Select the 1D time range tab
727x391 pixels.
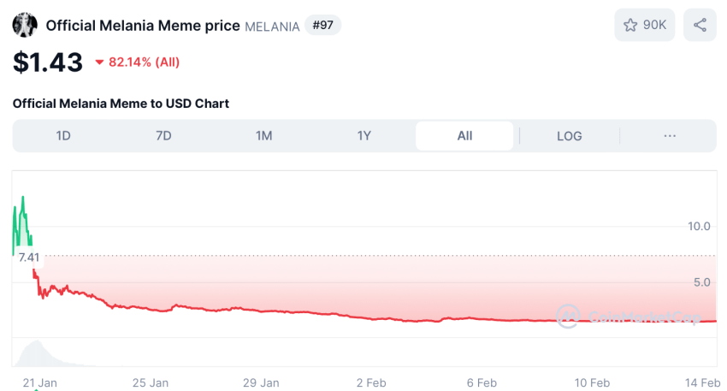coord(63,136)
